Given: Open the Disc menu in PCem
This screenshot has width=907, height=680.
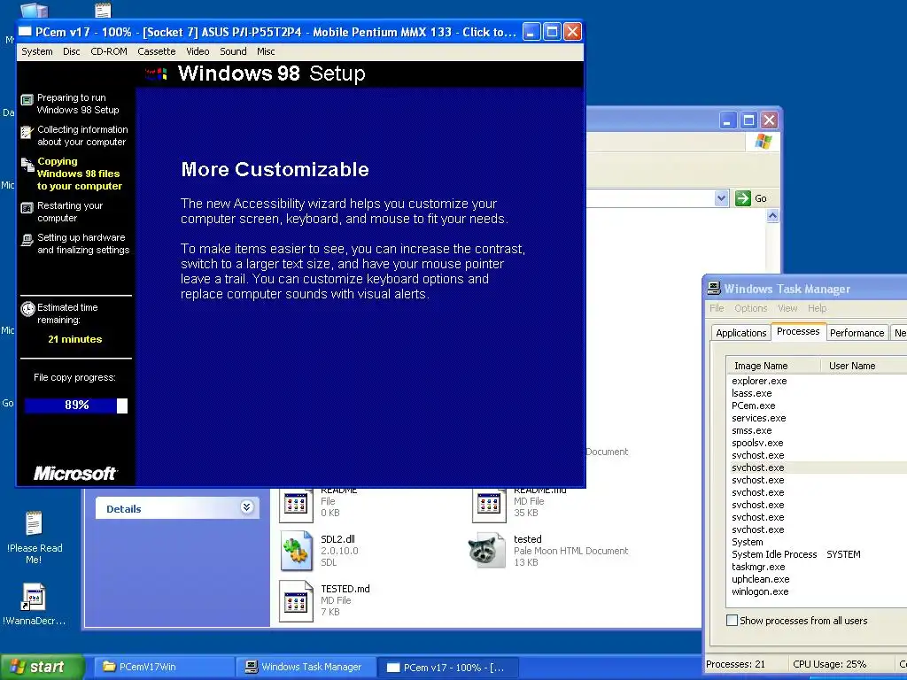Looking at the screenshot, I should pyautogui.click(x=71, y=51).
